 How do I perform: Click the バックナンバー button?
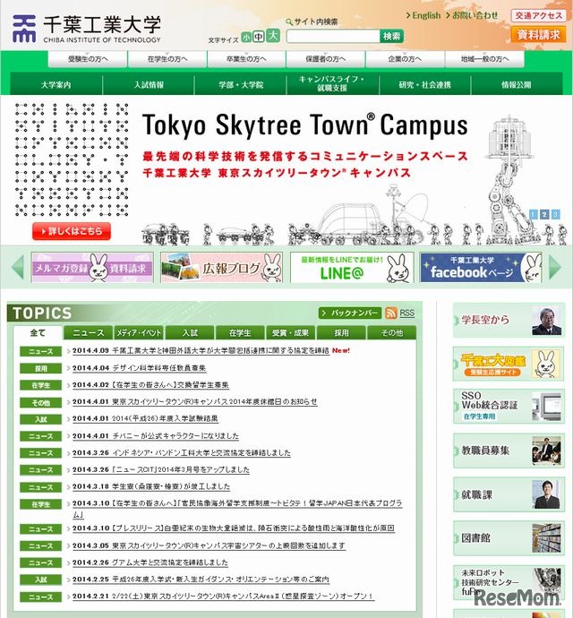click(x=350, y=313)
